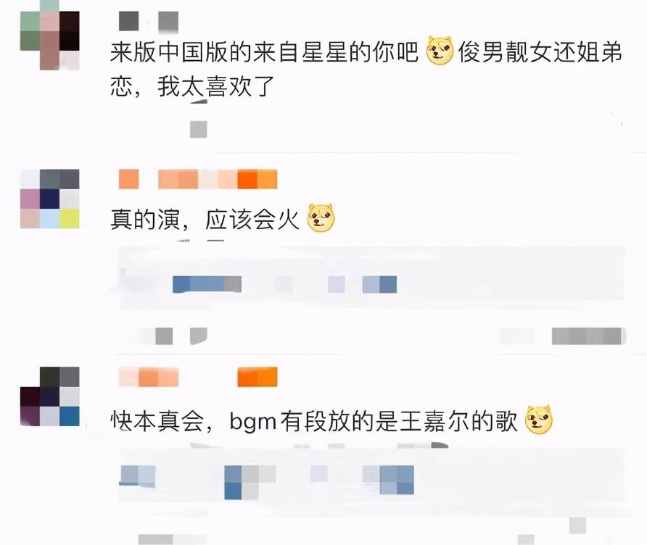Viewport: 647px width, 545px height.
Task: Click gray icon at bottom right of third comment
Action: click(x=577, y=525)
